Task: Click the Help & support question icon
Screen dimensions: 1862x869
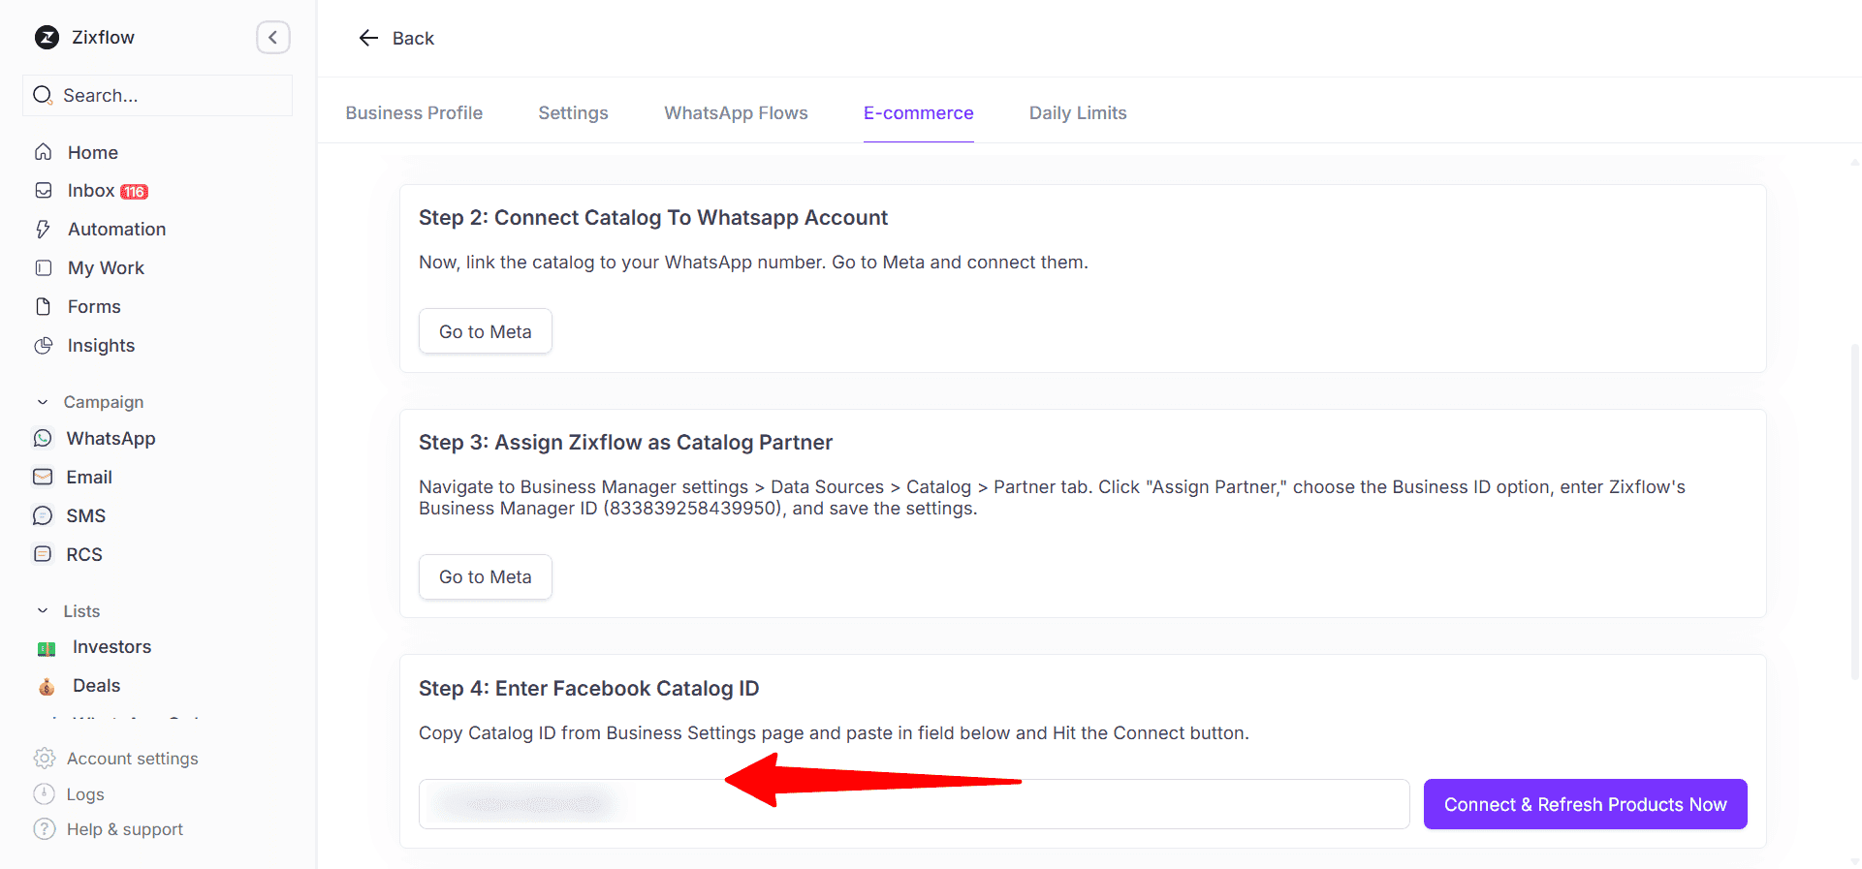Action: (45, 829)
